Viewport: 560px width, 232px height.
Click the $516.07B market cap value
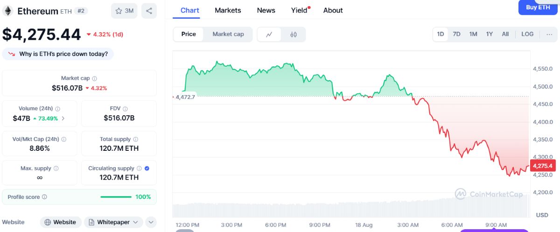(67, 88)
